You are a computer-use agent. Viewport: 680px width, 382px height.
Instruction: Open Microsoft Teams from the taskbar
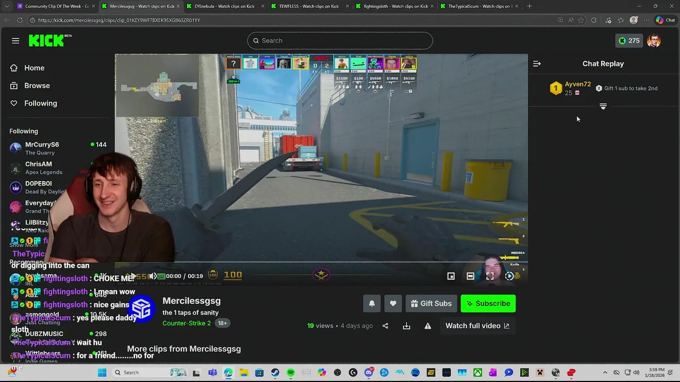[212, 373]
